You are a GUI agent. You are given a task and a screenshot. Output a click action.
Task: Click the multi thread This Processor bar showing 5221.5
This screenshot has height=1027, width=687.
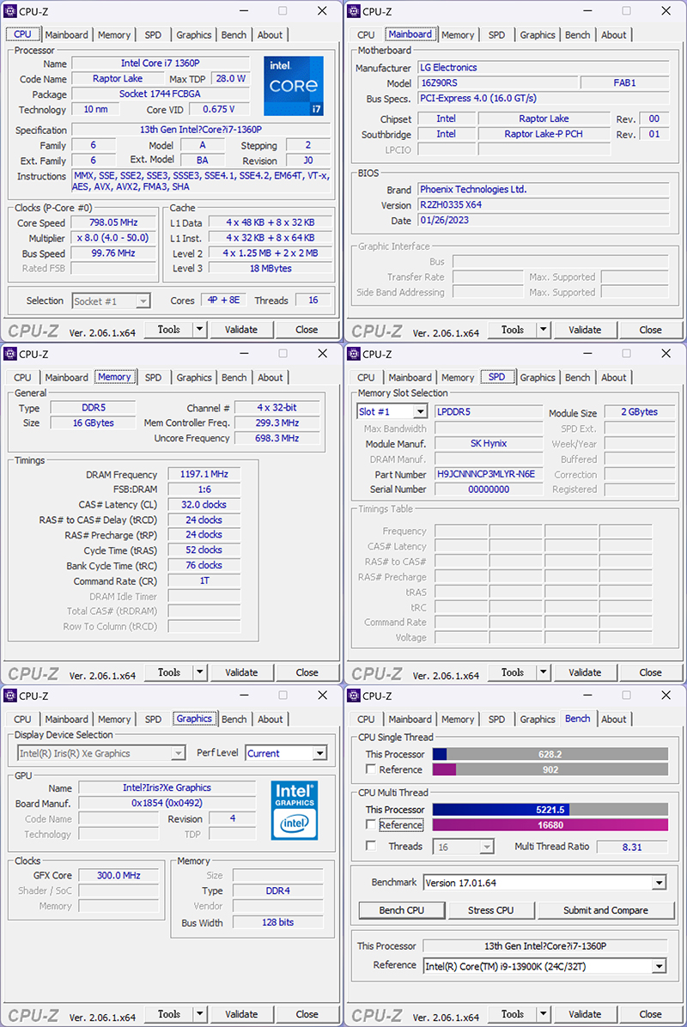pyautogui.click(x=550, y=810)
